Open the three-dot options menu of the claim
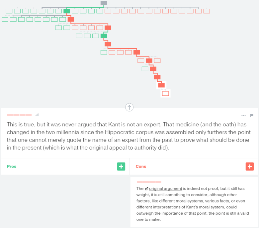The image size is (259, 228). (243, 115)
